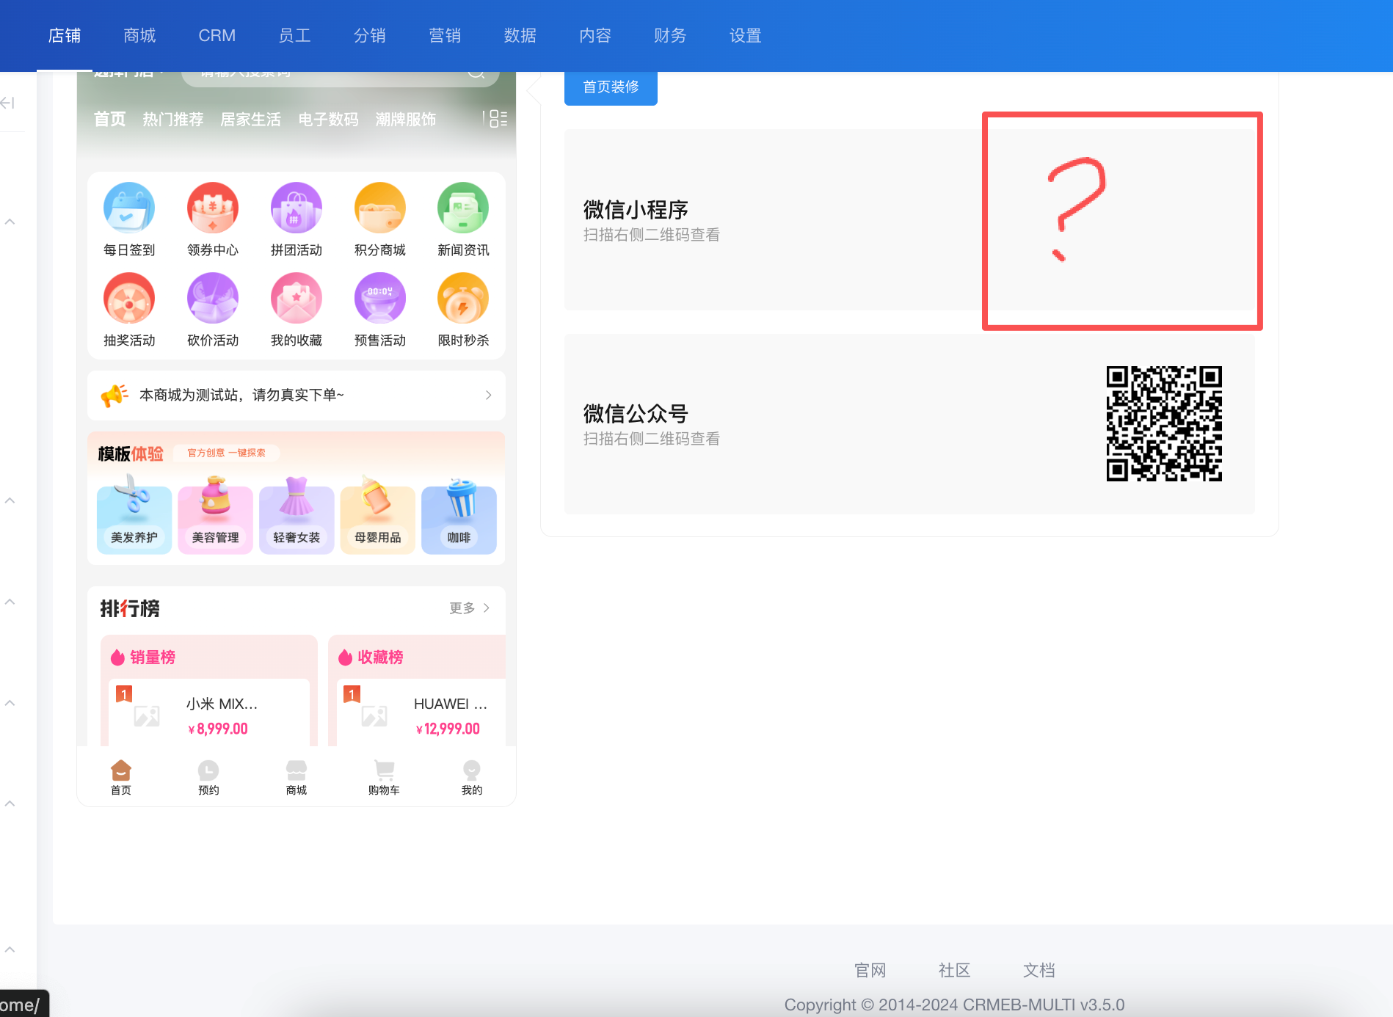
Task: Collapse the topmost left sidebar chevron
Action: [10, 222]
